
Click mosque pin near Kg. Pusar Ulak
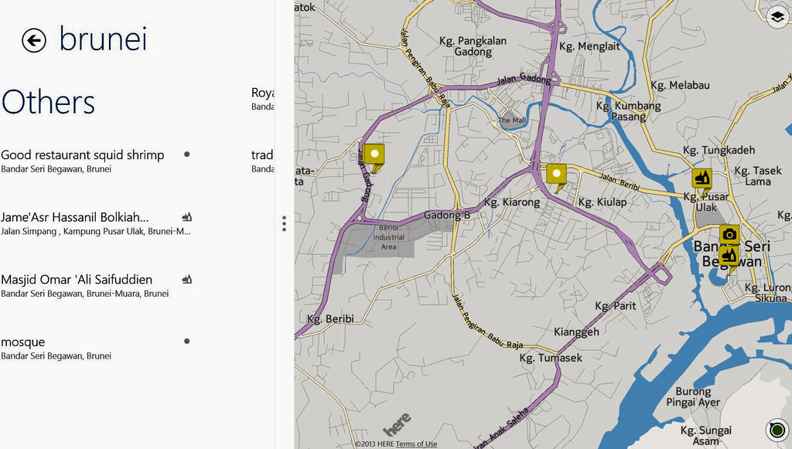point(702,179)
